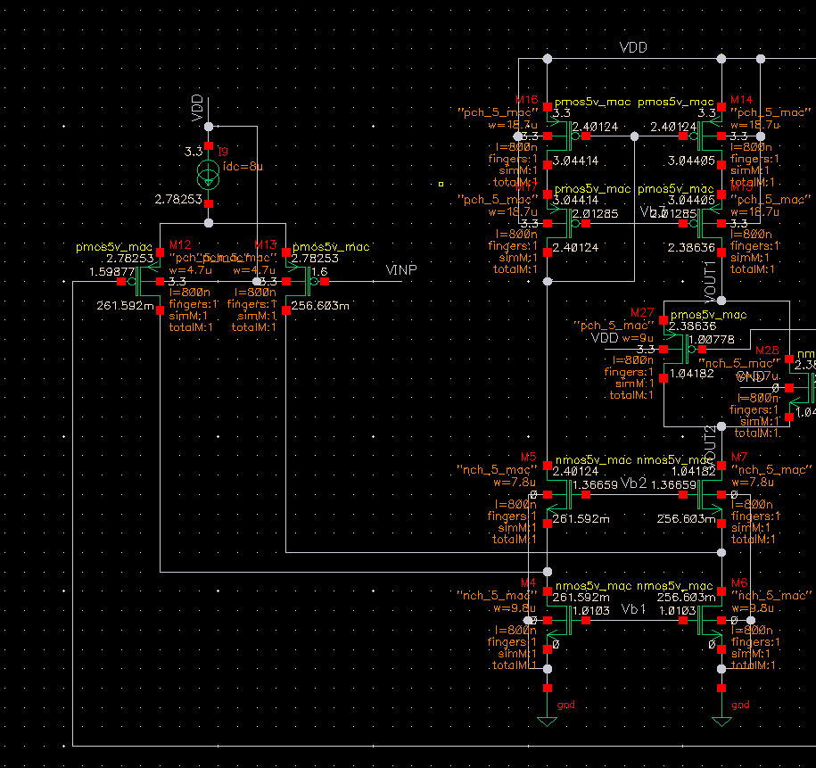Click the M16 instance name label
Viewport: 816px width, 768px height.
click(527, 100)
